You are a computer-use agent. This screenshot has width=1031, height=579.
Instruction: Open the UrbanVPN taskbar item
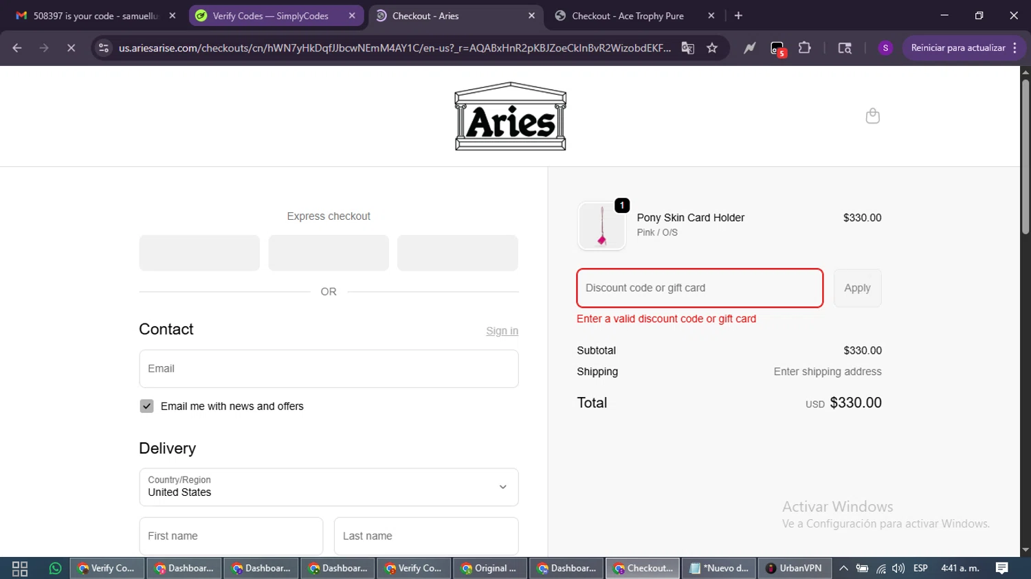tap(794, 568)
